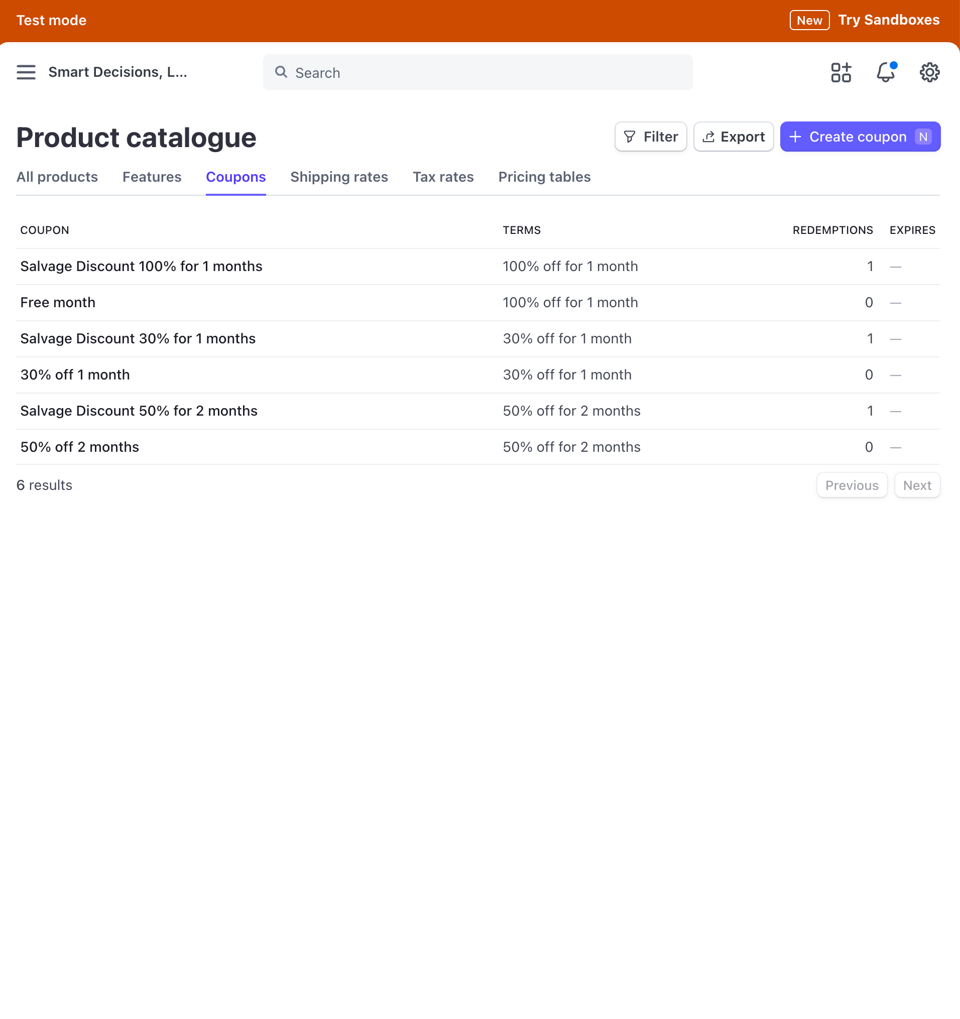Click the apps grid plus icon

841,72
